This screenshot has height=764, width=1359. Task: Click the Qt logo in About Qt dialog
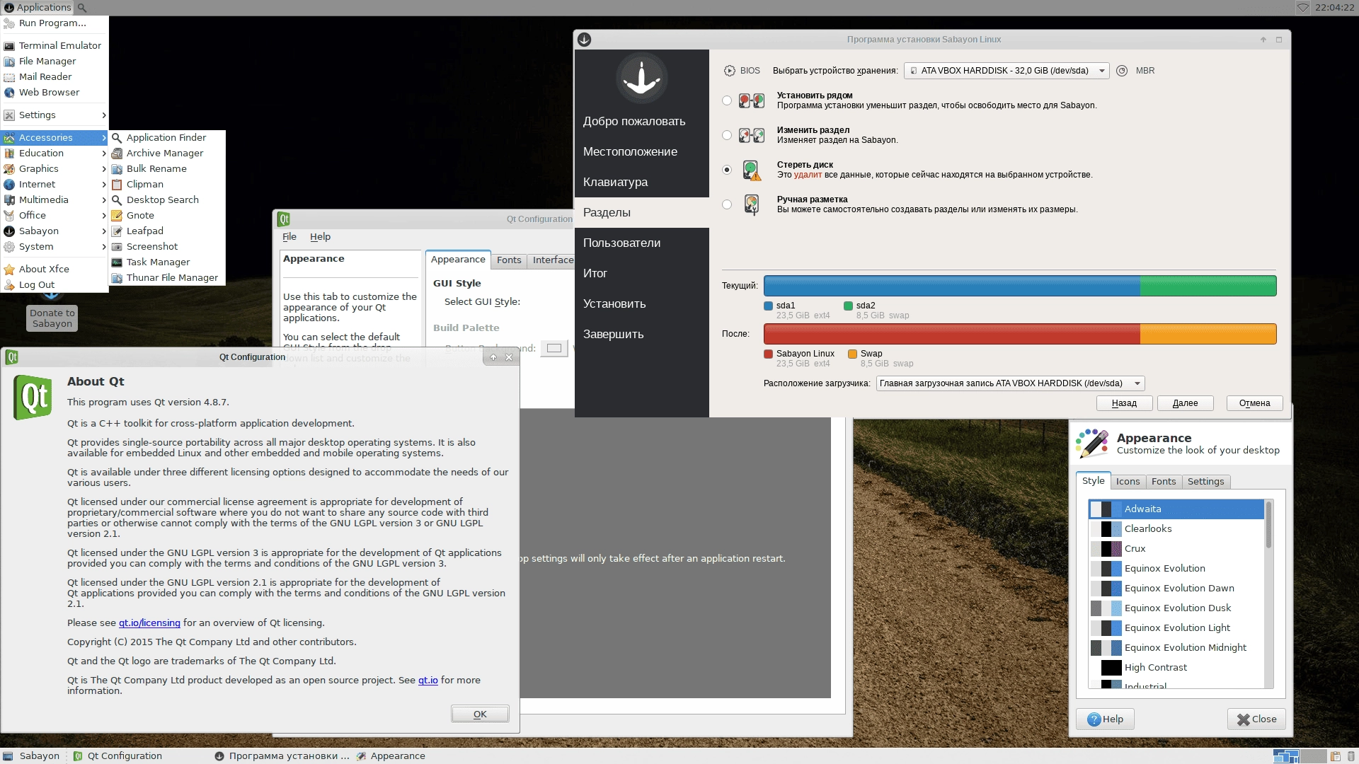click(x=33, y=398)
